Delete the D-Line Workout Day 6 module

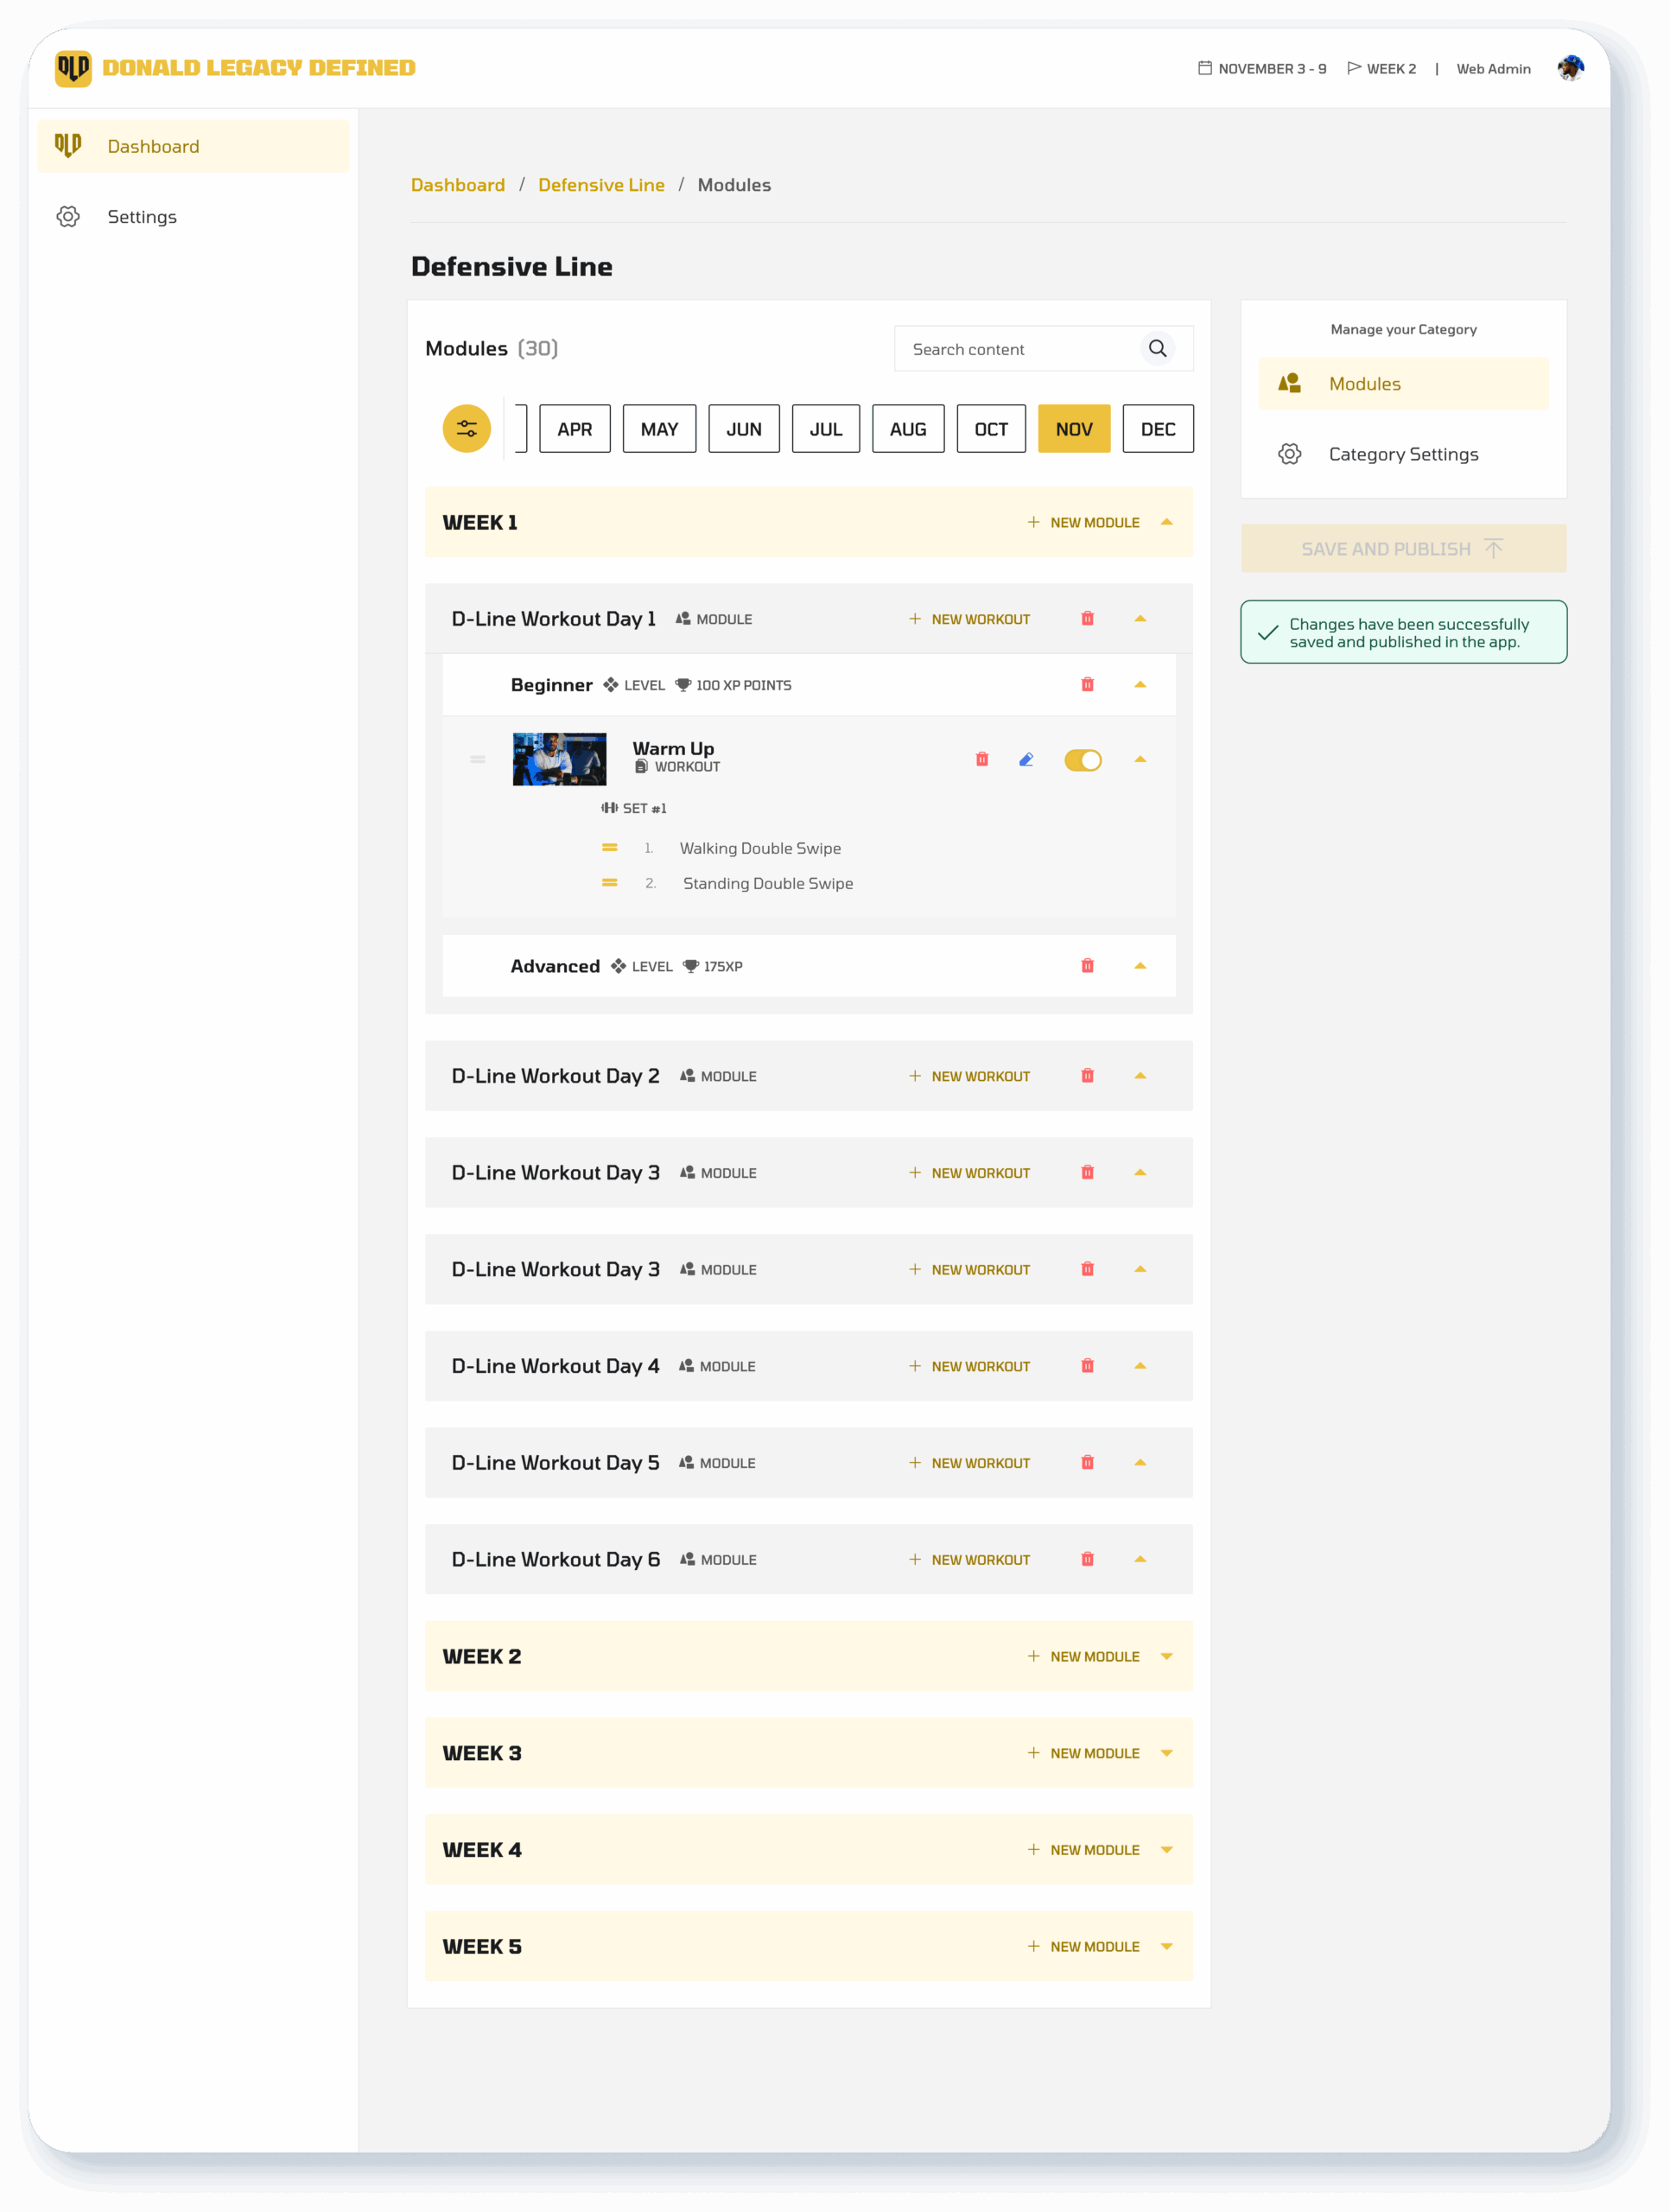point(1087,1559)
